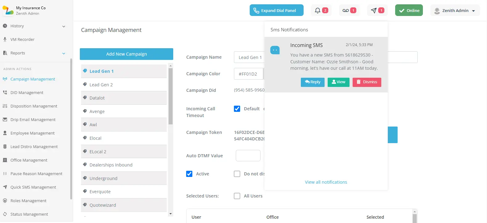The image size is (487, 223).
Task: Click the paper plane SMS icon
Action: click(x=374, y=10)
